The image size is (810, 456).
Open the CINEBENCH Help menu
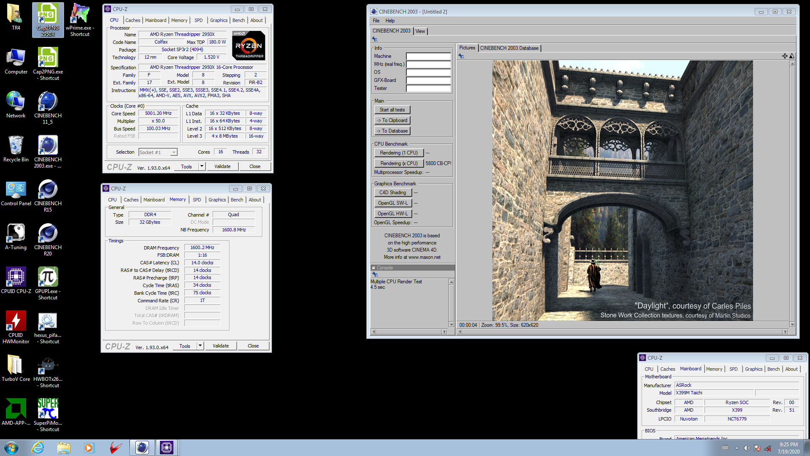pos(390,21)
